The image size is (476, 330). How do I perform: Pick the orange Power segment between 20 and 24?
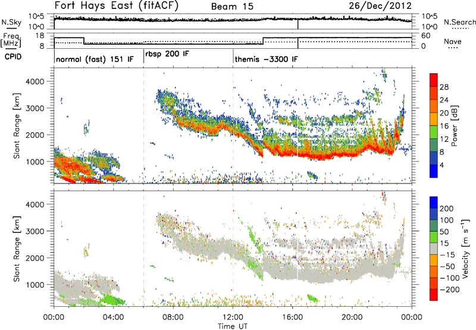coord(434,106)
